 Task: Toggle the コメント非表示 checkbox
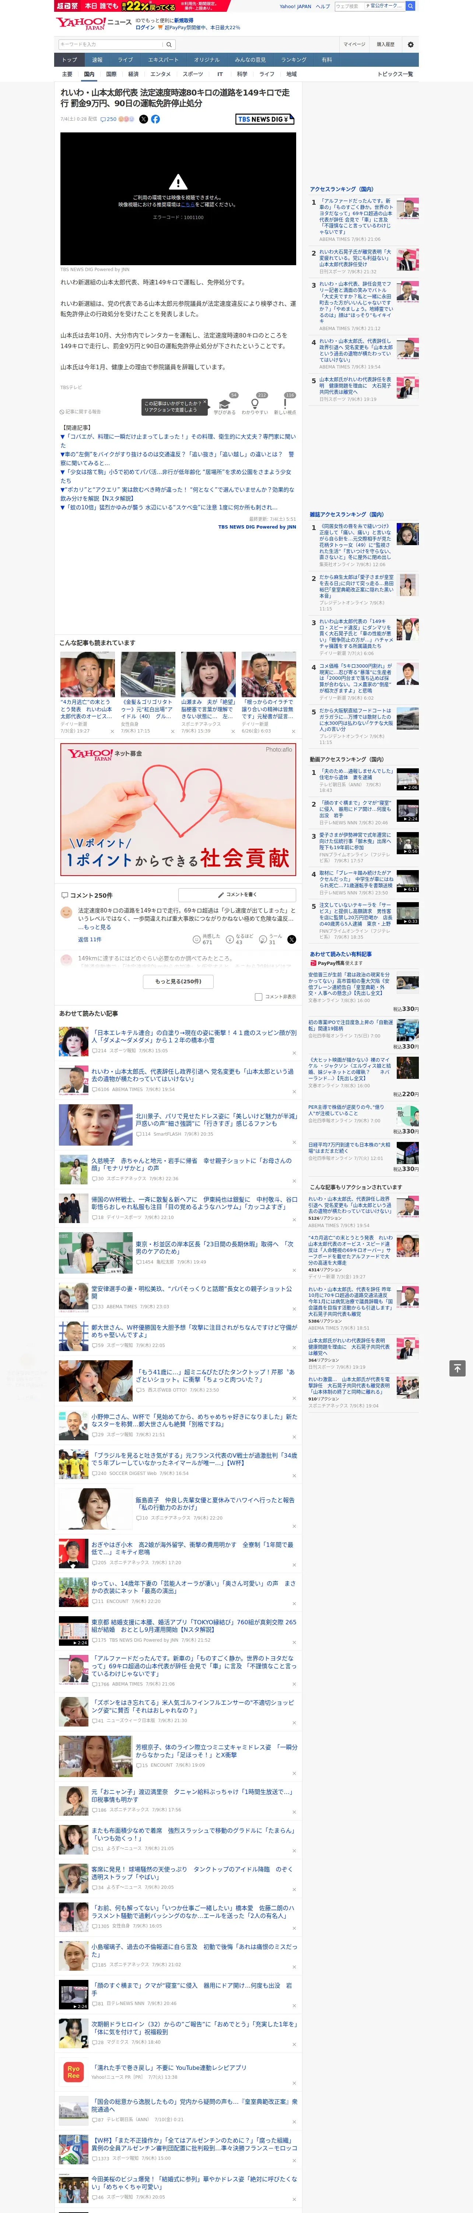[x=258, y=997]
